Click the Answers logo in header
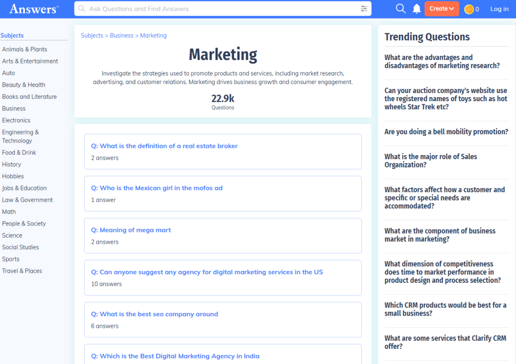Viewport: 516px width, 364px height. tap(34, 9)
